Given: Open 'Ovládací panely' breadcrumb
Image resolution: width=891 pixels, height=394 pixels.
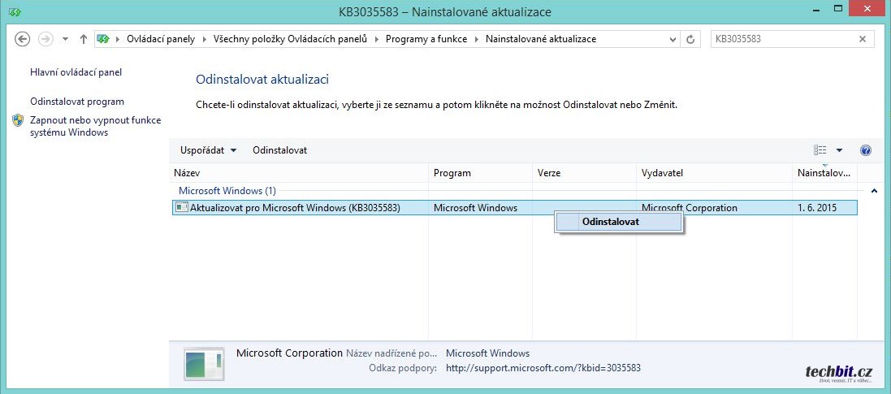Looking at the screenshot, I should coord(160,39).
